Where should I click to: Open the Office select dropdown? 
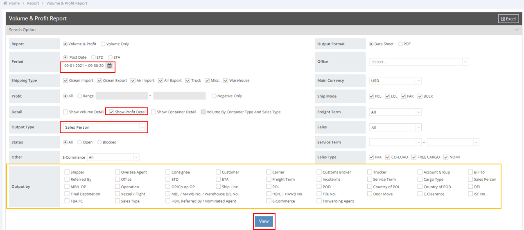[x=418, y=62]
